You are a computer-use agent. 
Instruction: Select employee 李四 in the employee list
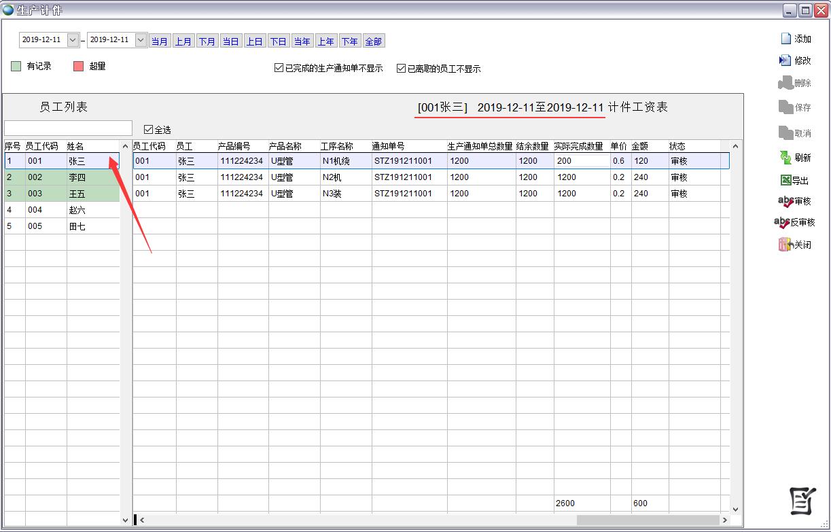(77, 177)
